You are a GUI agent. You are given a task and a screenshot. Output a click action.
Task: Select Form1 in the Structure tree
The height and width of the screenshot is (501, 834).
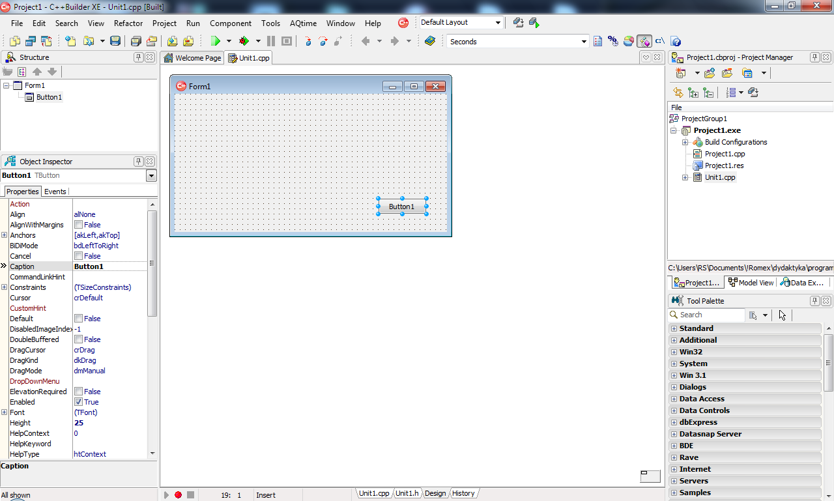(x=35, y=85)
